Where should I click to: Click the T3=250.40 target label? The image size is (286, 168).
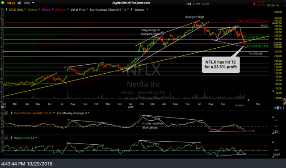[255, 54]
